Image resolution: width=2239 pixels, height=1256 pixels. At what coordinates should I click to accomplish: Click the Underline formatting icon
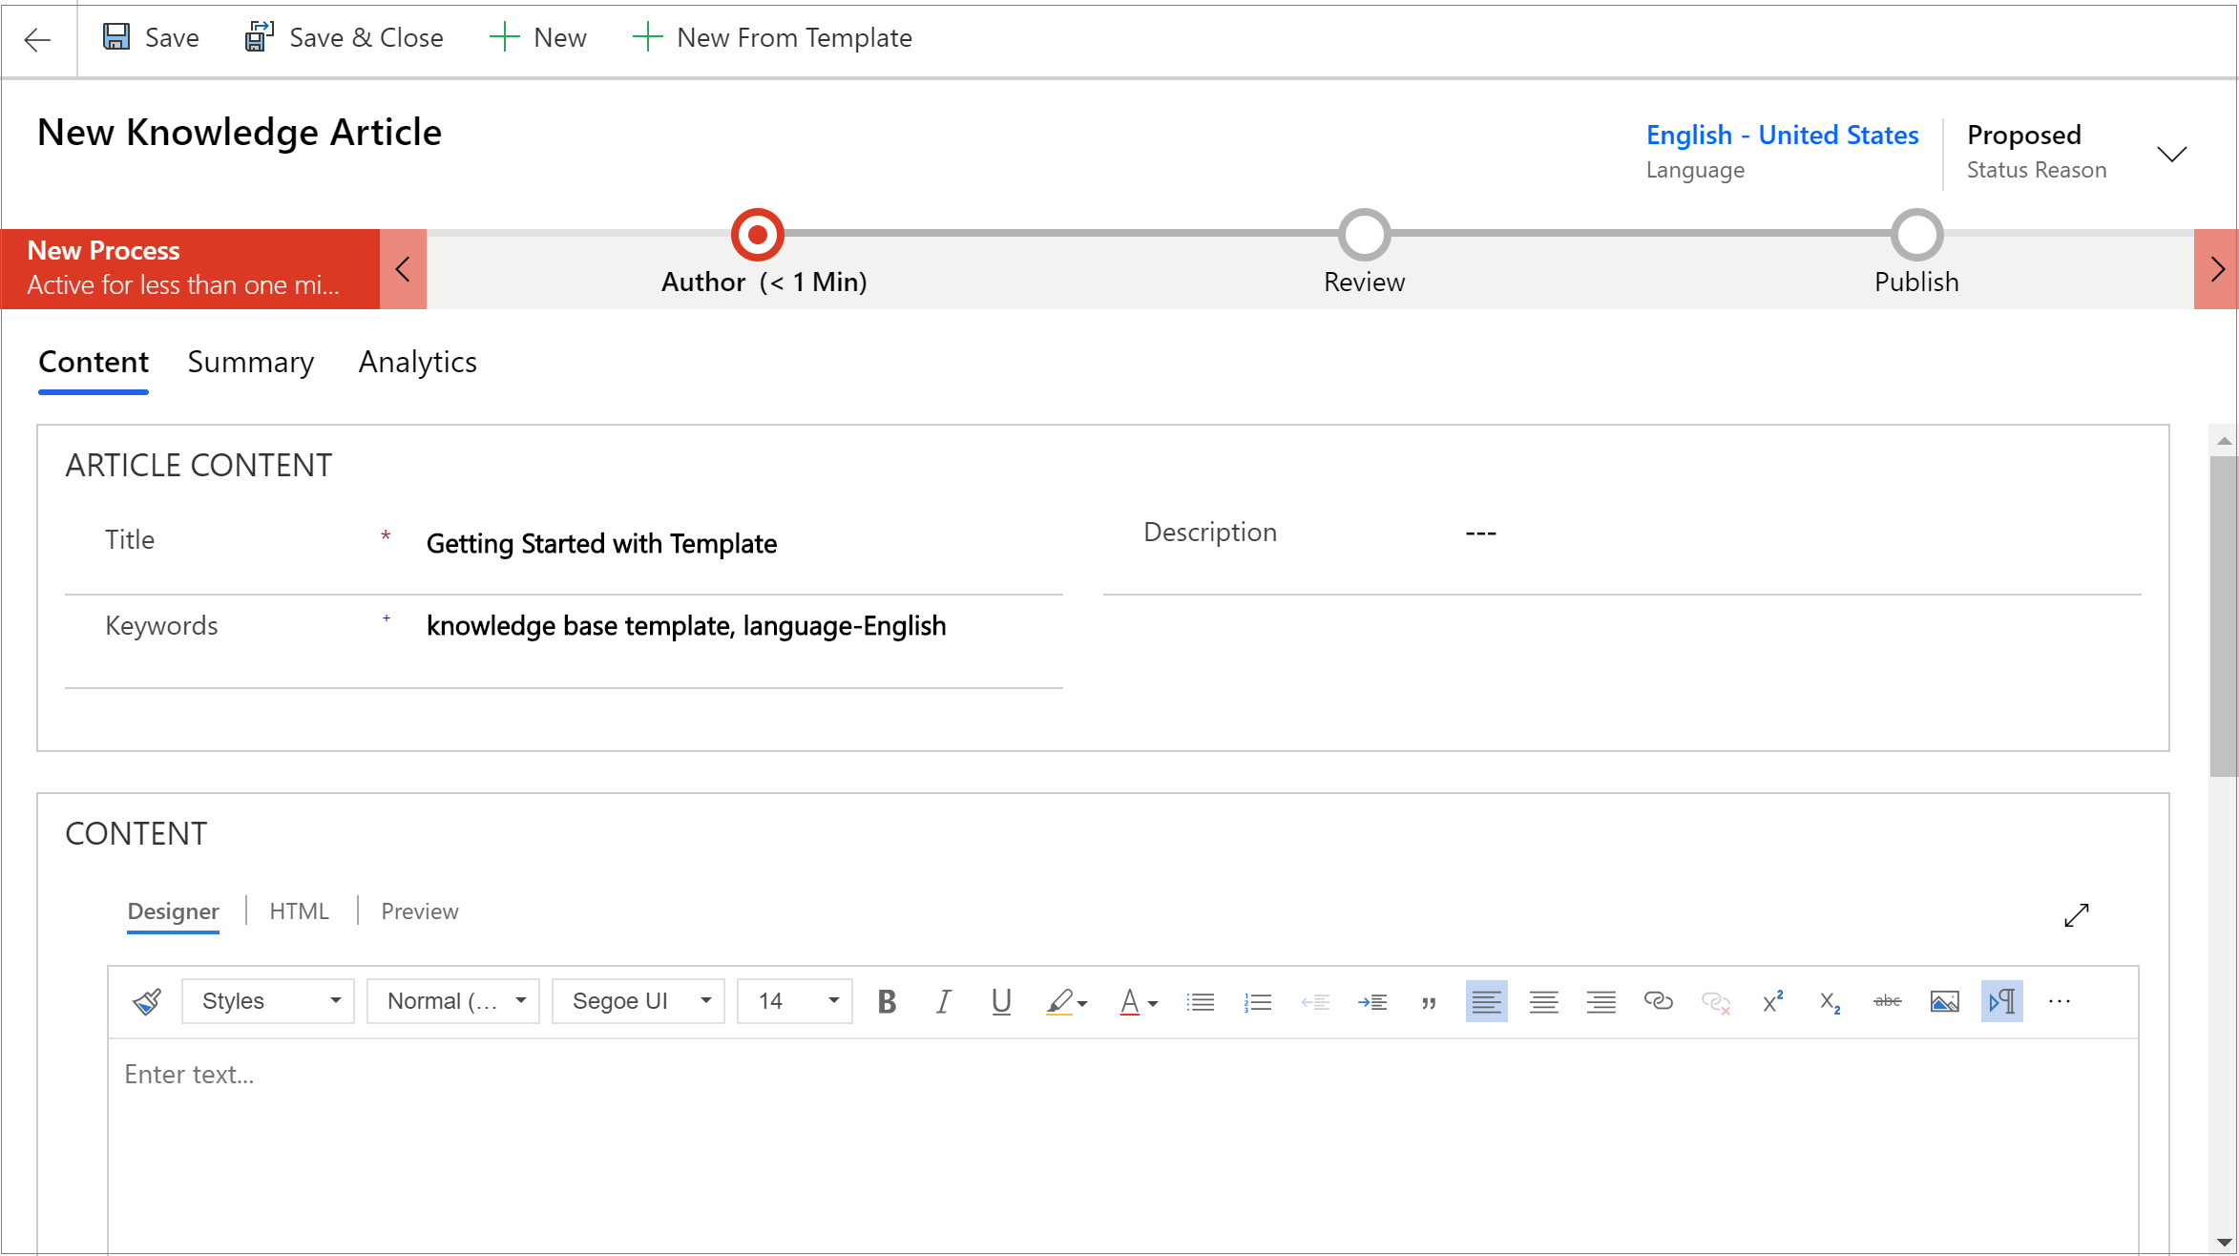(x=999, y=1002)
